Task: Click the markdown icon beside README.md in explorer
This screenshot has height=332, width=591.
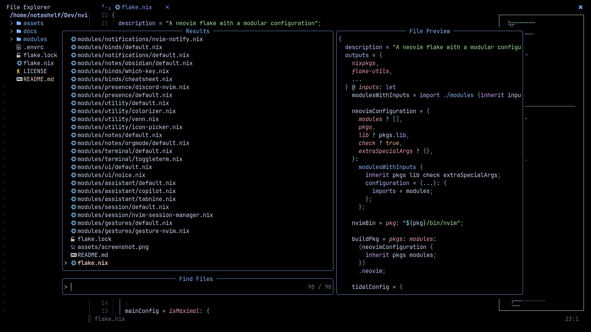Action: (19, 79)
